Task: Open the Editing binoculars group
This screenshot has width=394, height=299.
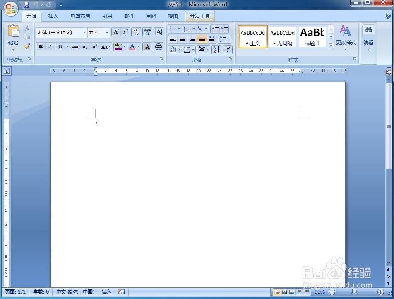Action: pyautogui.click(x=368, y=38)
